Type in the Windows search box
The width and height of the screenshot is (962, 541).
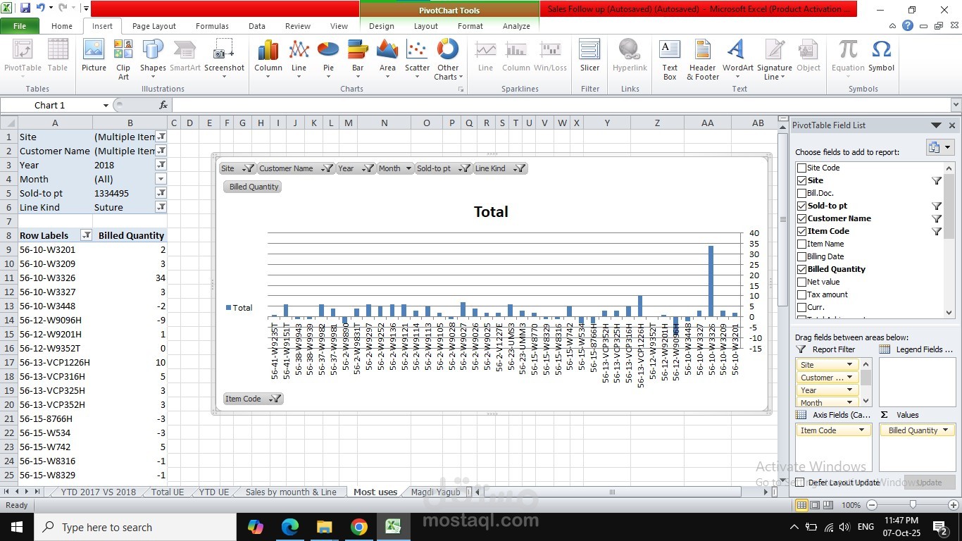[x=135, y=527]
